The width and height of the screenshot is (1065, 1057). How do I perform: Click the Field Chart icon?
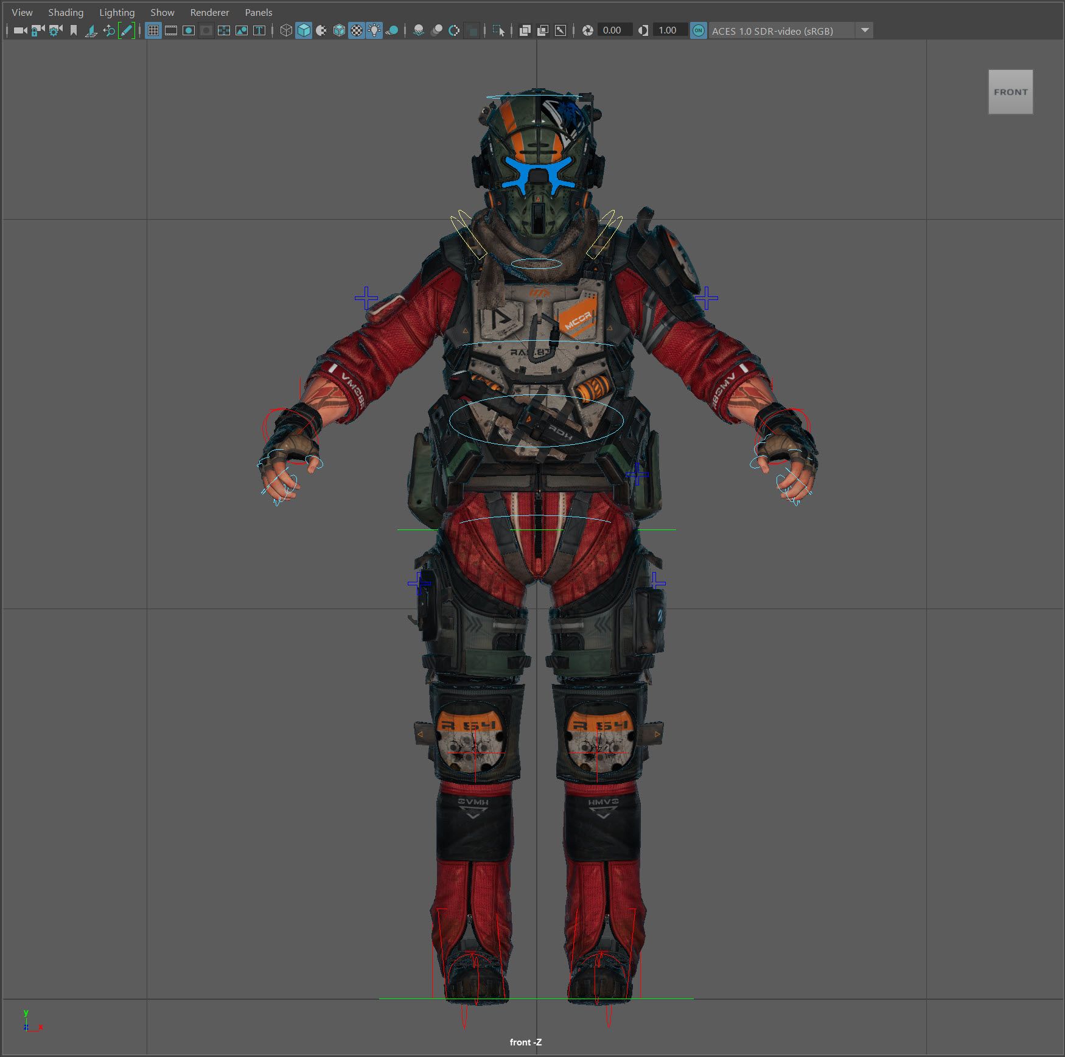tap(224, 30)
